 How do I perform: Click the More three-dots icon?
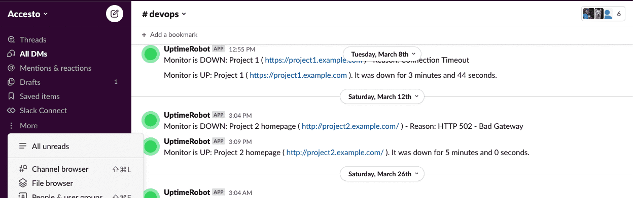click(x=11, y=126)
